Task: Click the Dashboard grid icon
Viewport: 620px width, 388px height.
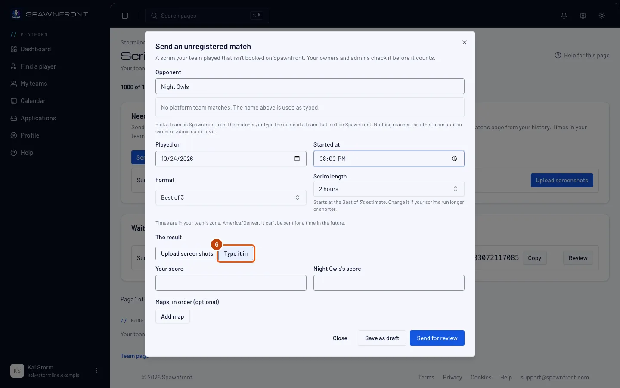Action: (14, 49)
